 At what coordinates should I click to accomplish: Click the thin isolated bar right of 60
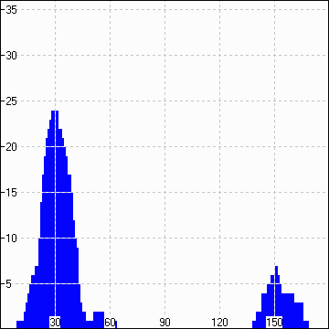(116, 324)
